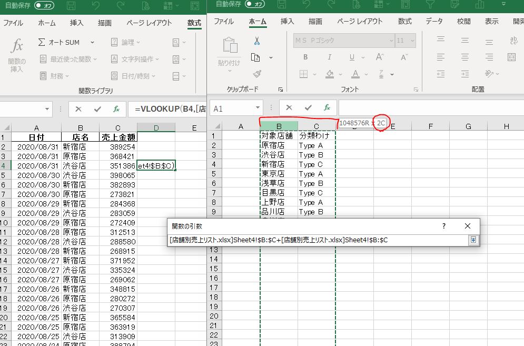Click the range text field in 関数の引数 dialog
Image resolution: width=524 pixels, height=346 pixels.
[316, 240]
